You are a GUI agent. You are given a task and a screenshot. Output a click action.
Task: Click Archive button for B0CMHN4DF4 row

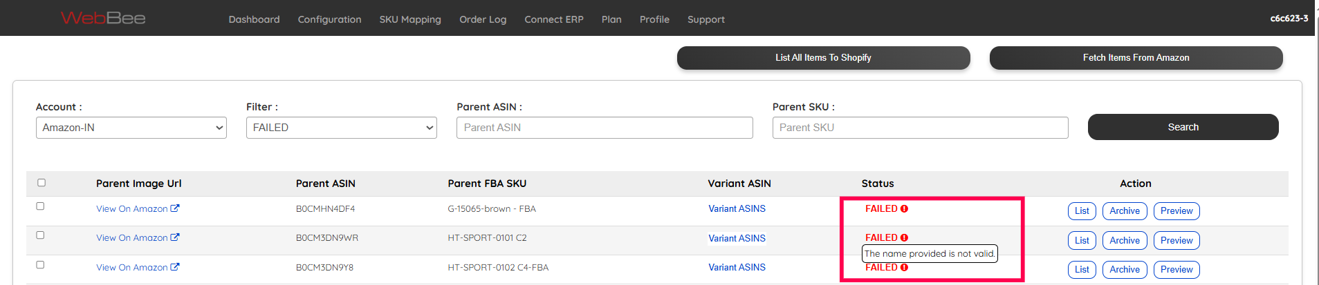1125,211
